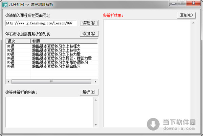Click title 跑酷基本素质练习之平衡协调练习

60,62
